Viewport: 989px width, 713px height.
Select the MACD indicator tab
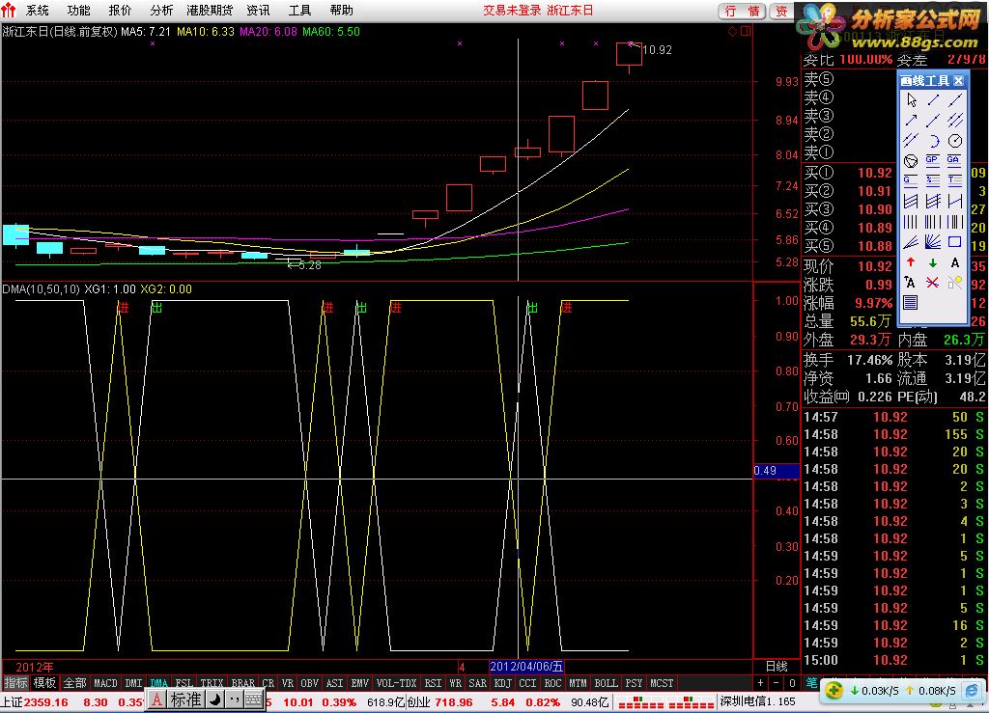click(105, 683)
